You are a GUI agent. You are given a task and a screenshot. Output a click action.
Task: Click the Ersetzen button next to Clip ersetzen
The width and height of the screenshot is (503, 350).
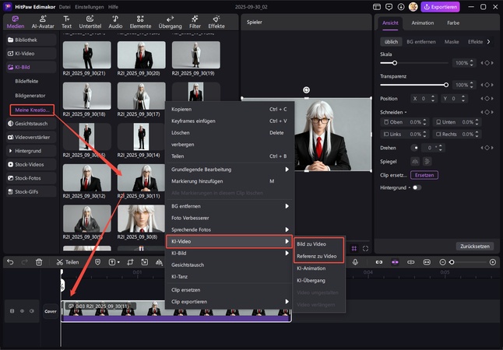(x=424, y=175)
